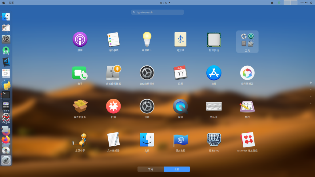315x177 pixels.
Task: Open the 日历 calendar app
Action: point(180,73)
